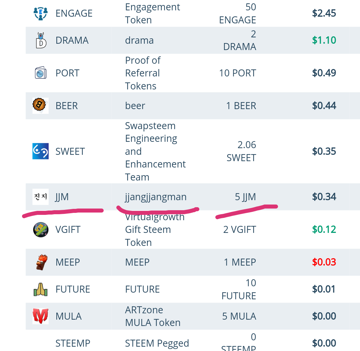Click the $2.45 ENGAGE value
The height and width of the screenshot is (351, 360).
coord(324,13)
